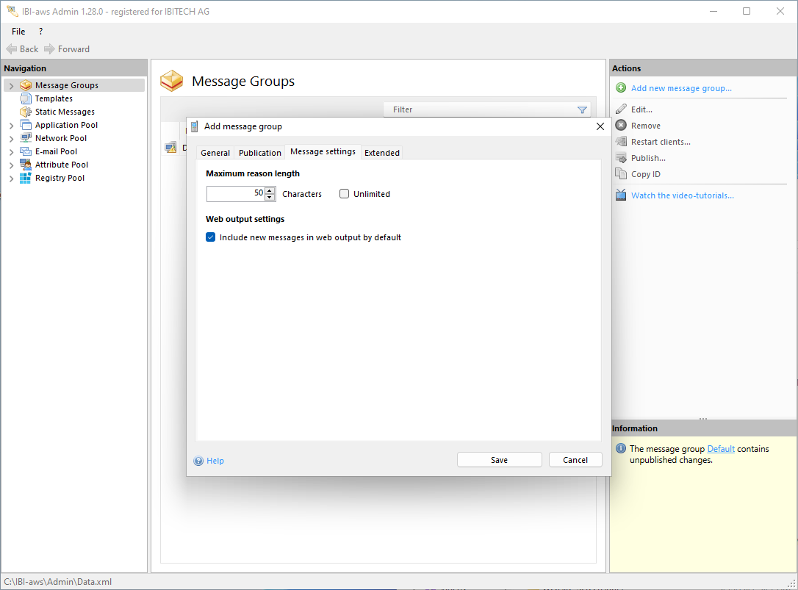Screen dimensions: 798x590
Task: Enable the Unlimited checkbox
Action: coord(345,194)
